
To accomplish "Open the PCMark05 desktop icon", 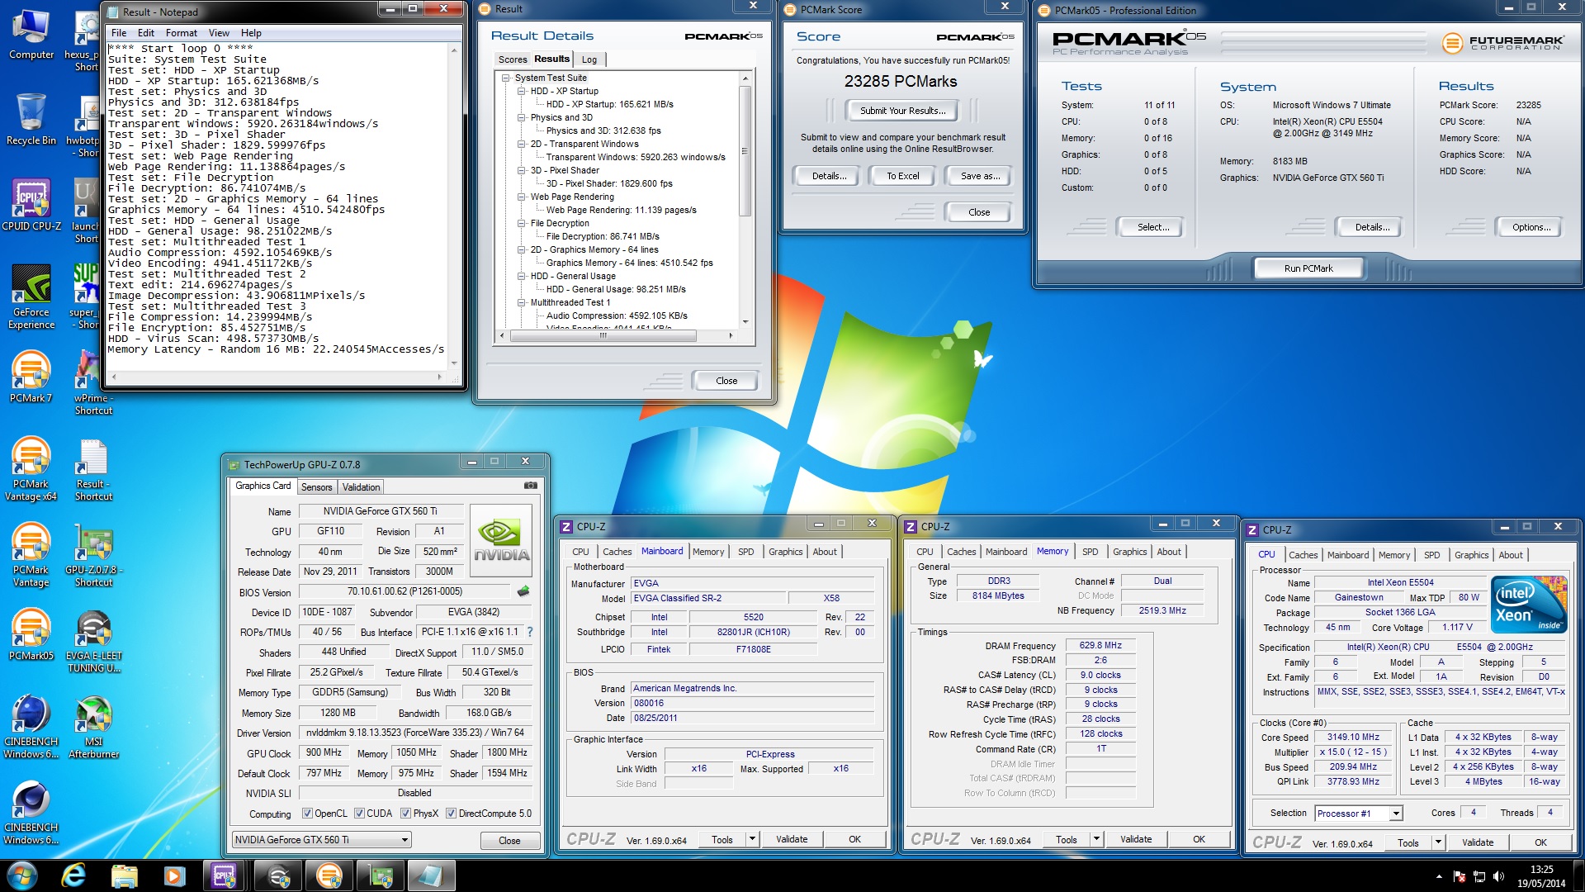I will [x=31, y=635].
